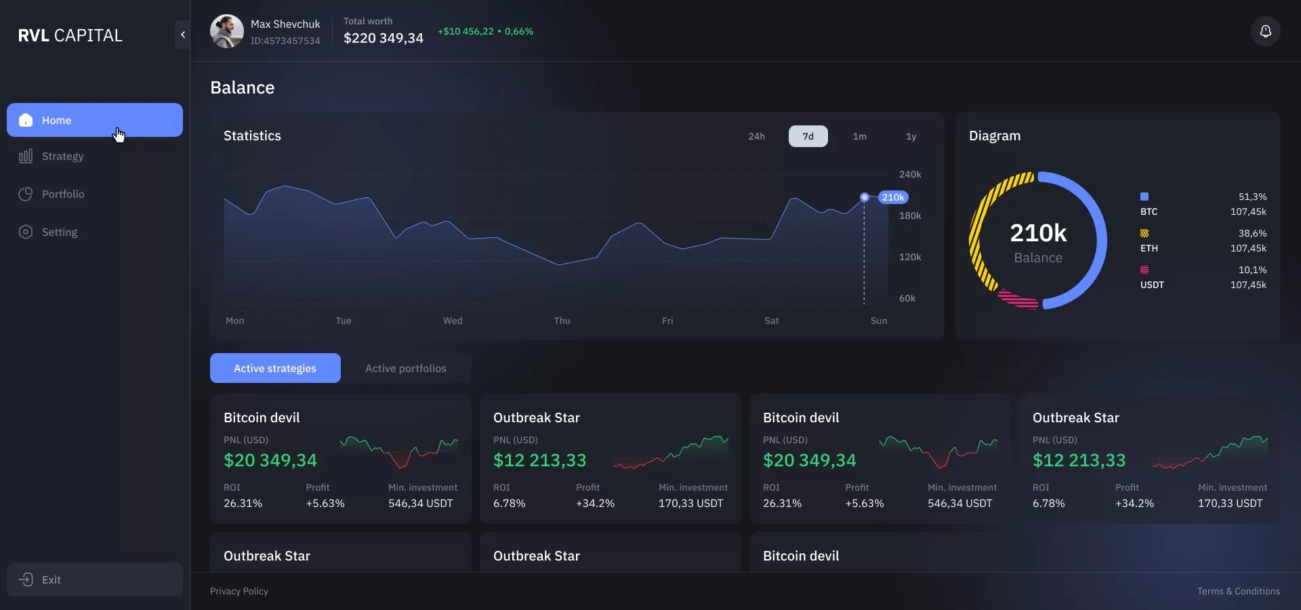Open the Privacy Policy link
This screenshot has height=610, width=1301.
coord(239,591)
